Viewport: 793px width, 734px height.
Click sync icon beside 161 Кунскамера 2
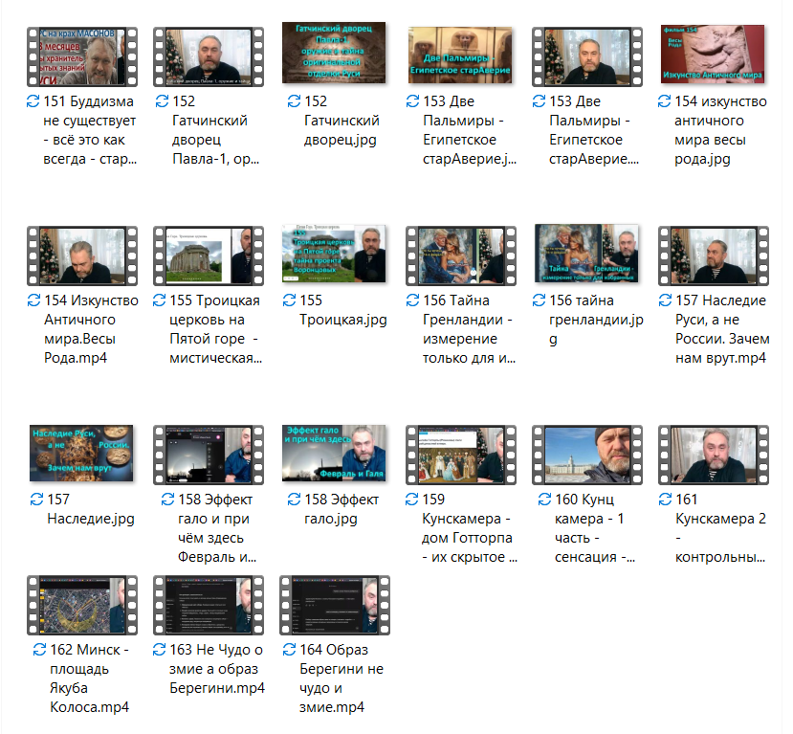[665, 500]
